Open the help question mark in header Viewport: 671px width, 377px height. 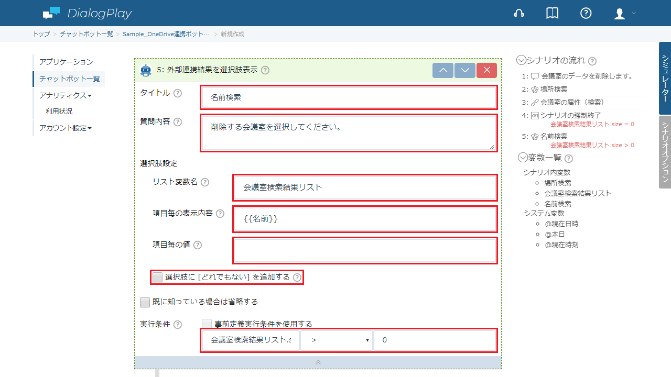pyautogui.click(x=586, y=14)
